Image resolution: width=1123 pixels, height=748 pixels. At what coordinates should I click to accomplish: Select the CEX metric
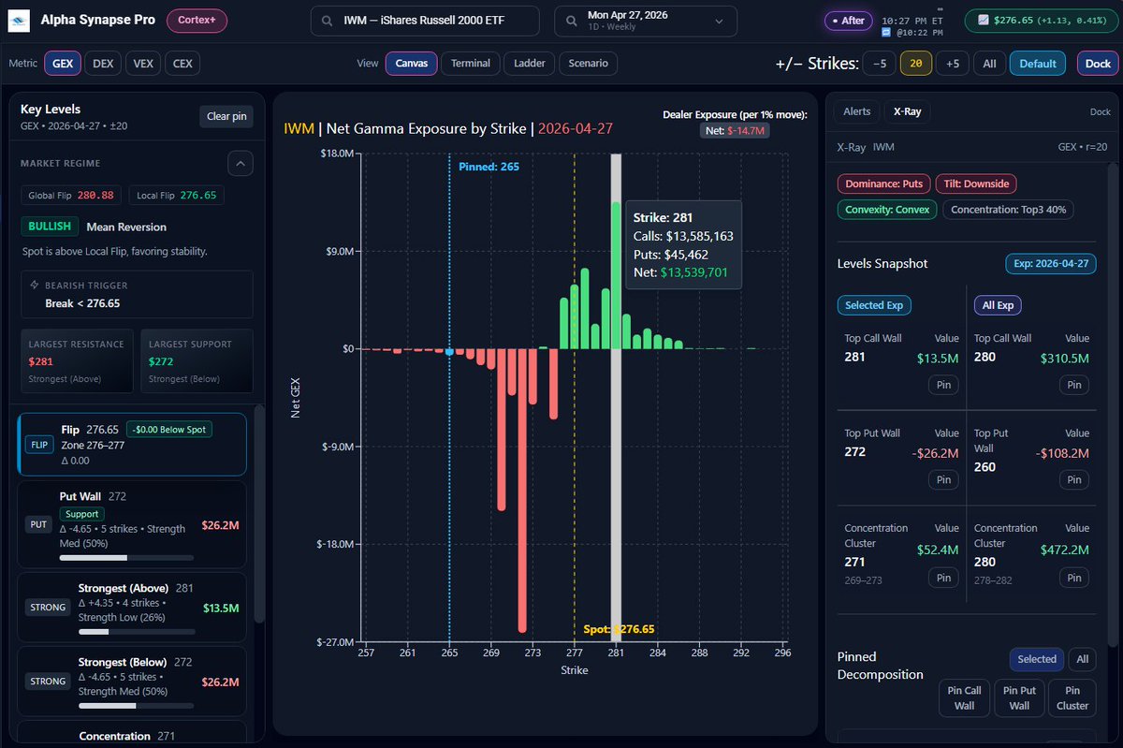[182, 64]
